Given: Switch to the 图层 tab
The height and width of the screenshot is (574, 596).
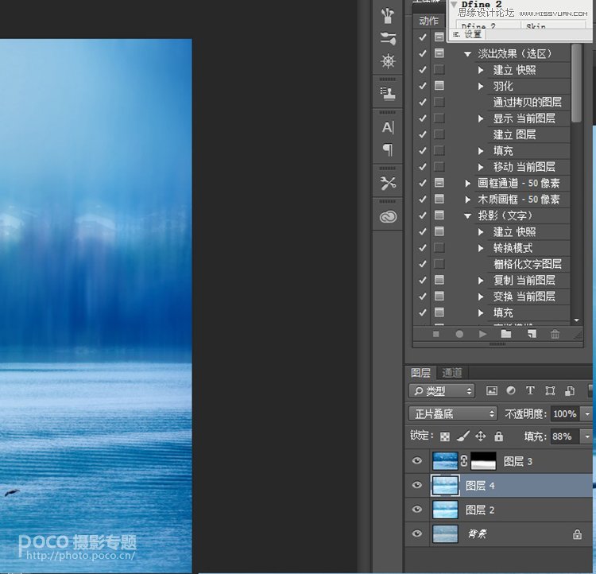Looking at the screenshot, I should coord(420,373).
